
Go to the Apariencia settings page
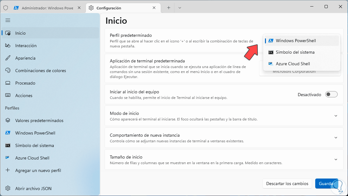pos(50,58)
